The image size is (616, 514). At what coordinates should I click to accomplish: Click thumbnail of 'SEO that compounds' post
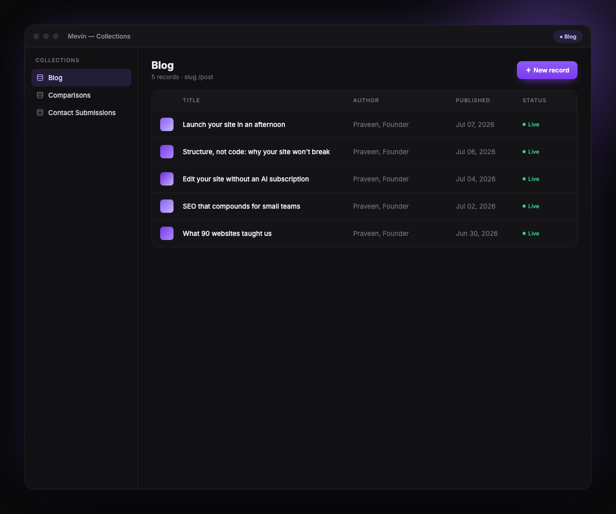pyautogui.click(x=167, y=206)
